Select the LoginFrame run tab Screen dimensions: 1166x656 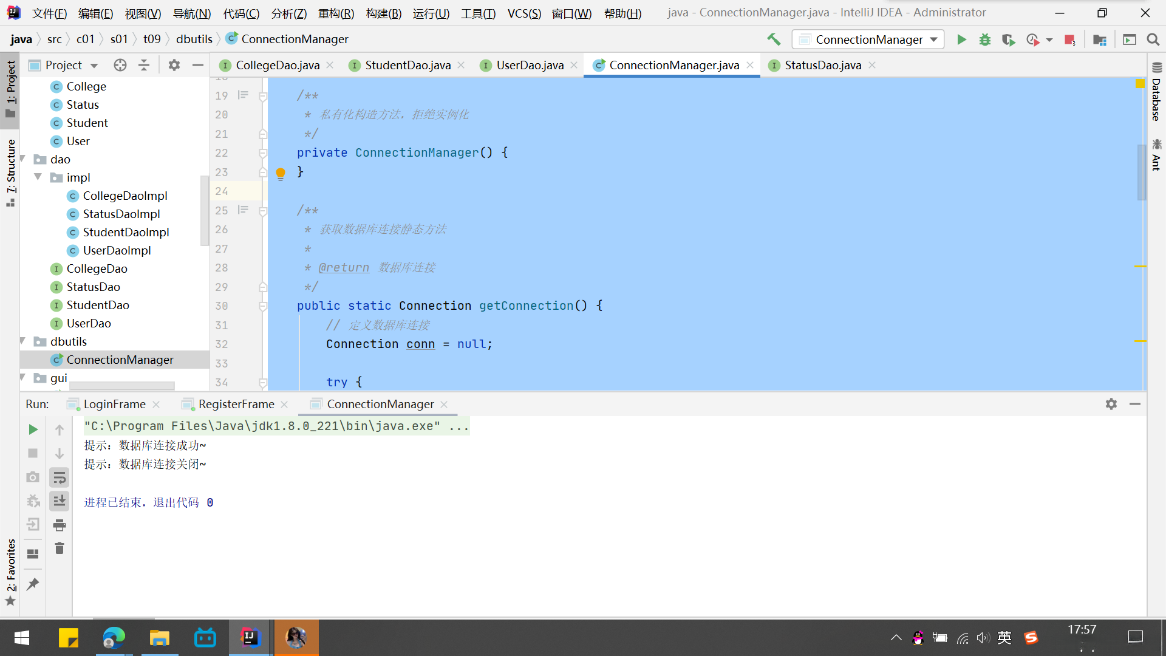pyautogui.click(x=114, y=404)
